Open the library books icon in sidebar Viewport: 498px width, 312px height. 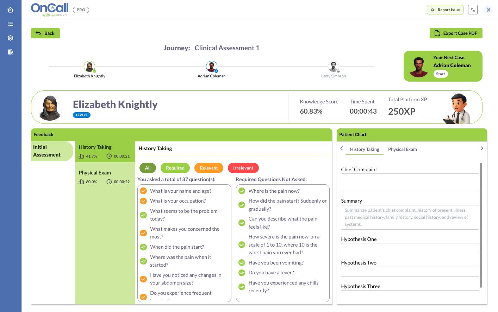[11, 52]
